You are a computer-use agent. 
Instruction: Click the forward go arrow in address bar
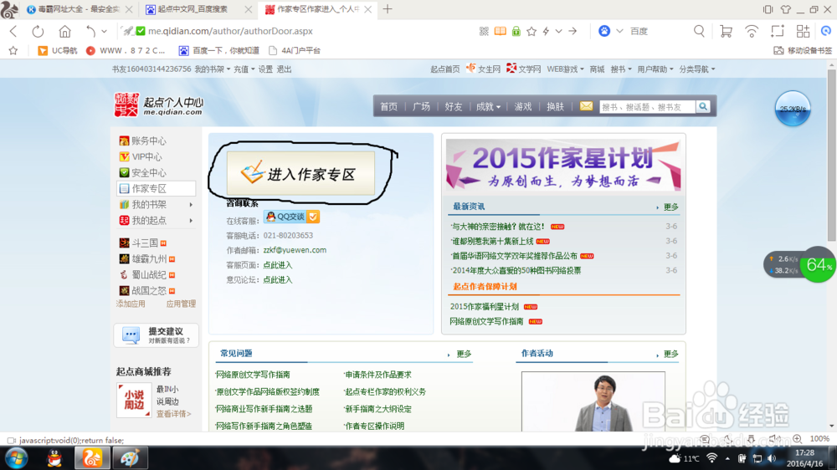573,32
